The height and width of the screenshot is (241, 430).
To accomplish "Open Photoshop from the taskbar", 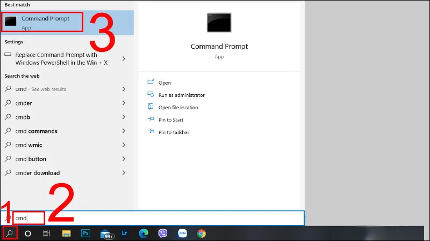I will coord(85,234).
